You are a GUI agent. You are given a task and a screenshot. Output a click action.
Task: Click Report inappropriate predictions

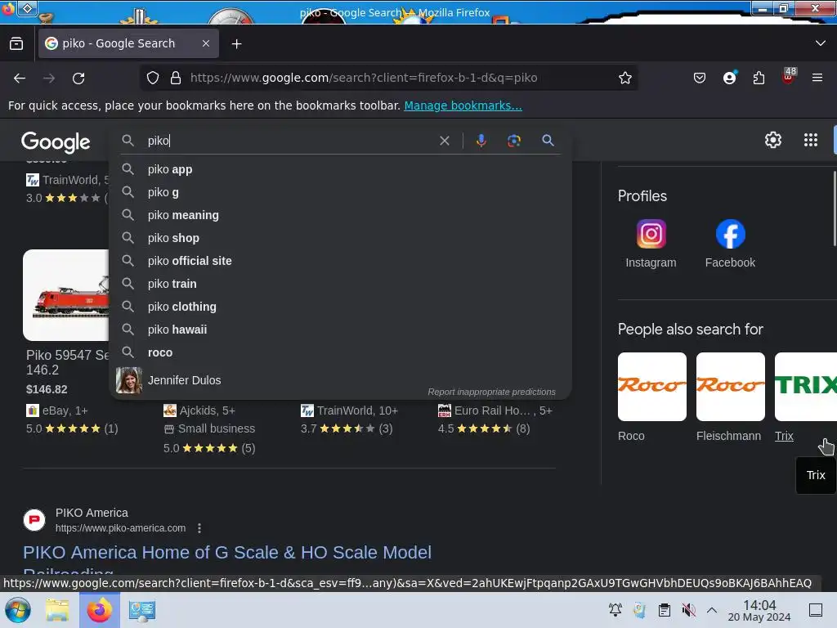click(491, 392)
